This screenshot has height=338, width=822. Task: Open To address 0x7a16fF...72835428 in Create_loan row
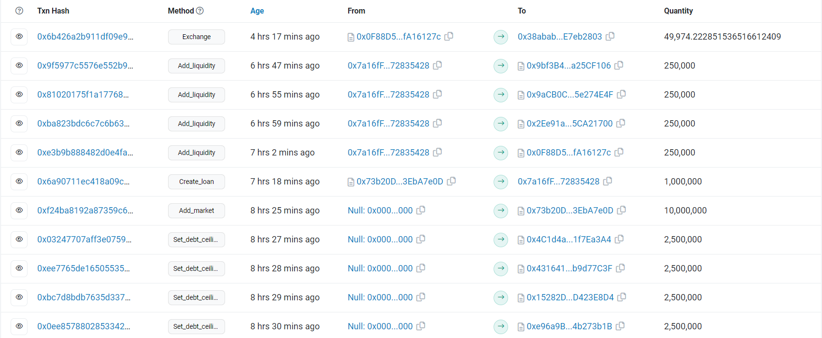point(558,182)
